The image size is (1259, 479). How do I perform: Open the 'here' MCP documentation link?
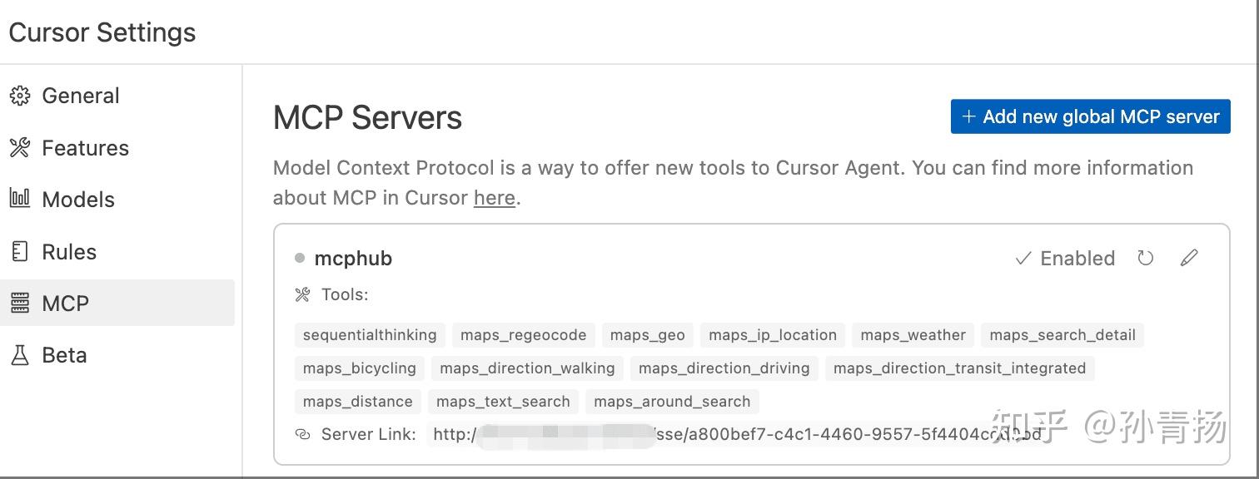click(x=494, y=199)
